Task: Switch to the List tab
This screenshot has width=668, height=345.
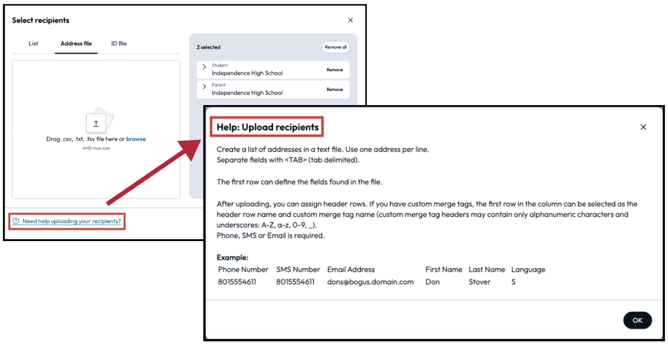Action: tap(33, 43)
